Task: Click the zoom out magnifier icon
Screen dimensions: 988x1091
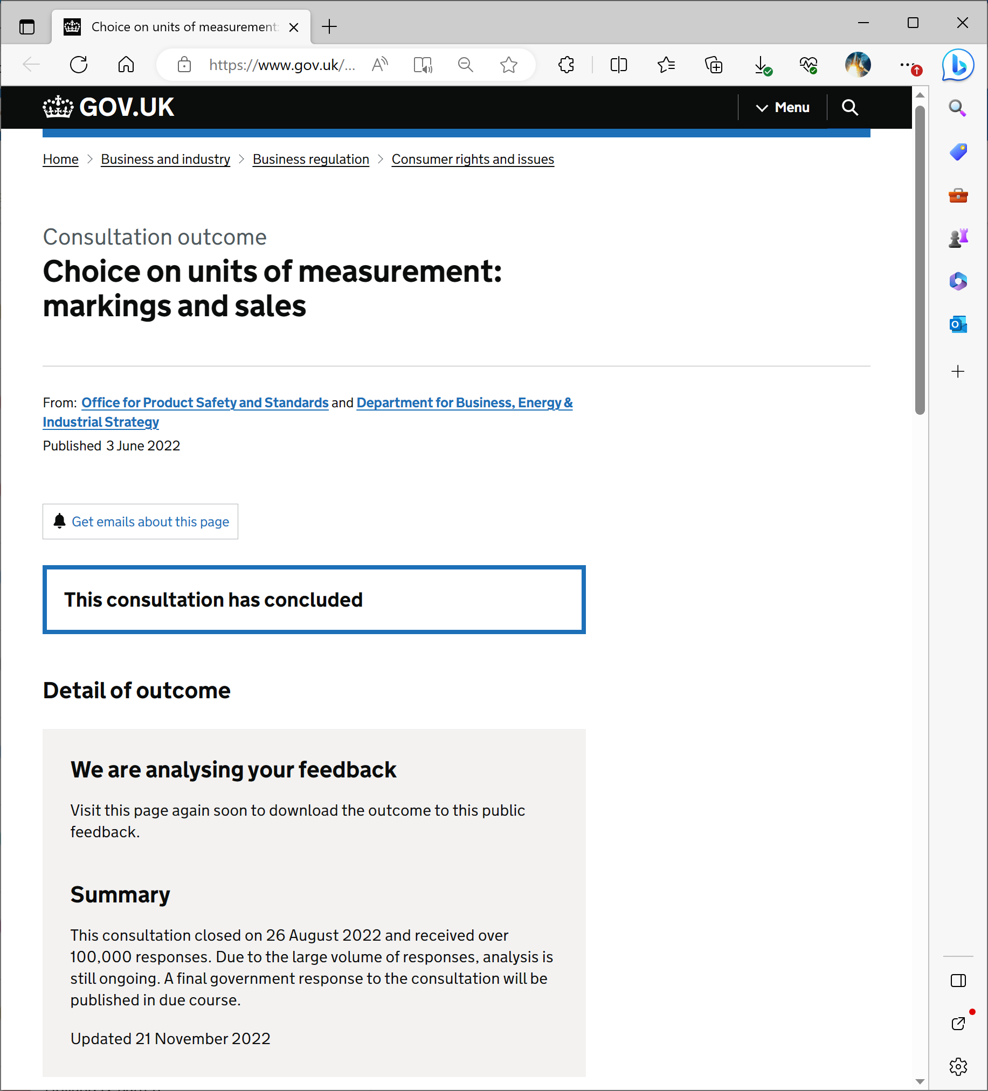Action: coord(465,65)
